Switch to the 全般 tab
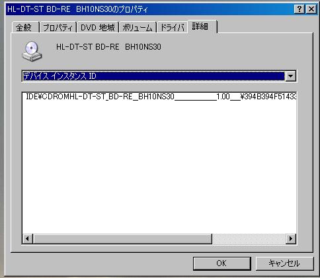 tap(25, 27)
